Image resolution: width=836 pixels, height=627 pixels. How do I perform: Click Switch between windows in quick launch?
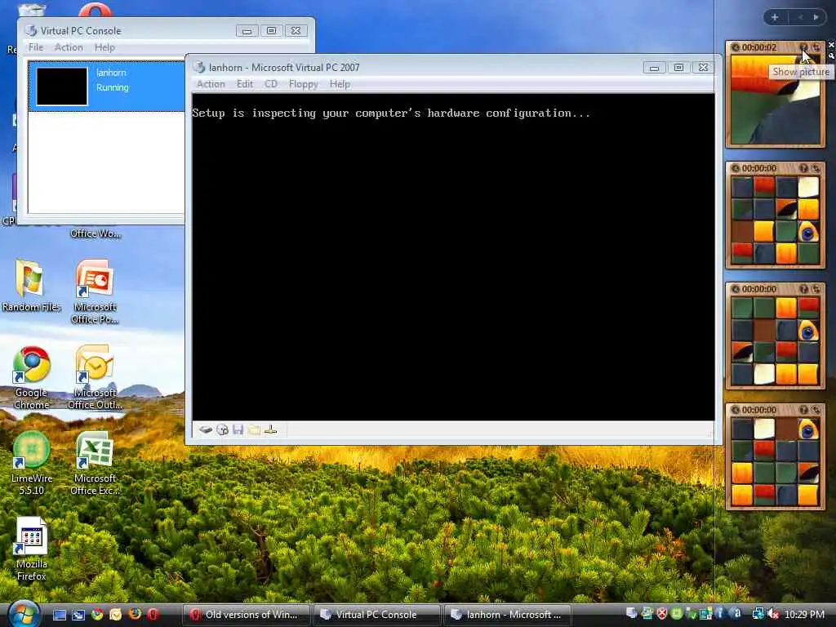[x=78, y=615]
